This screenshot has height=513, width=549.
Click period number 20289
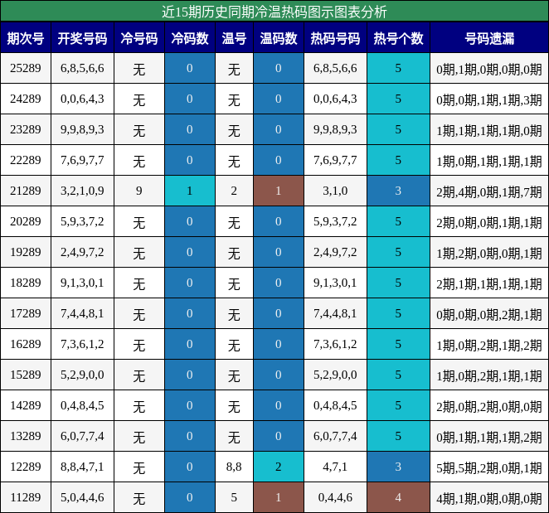pyautogui.click(x=26, y=221)
